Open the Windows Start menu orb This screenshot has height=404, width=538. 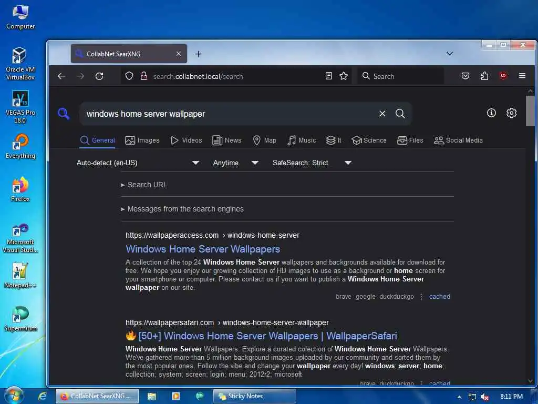click(14, 396)
